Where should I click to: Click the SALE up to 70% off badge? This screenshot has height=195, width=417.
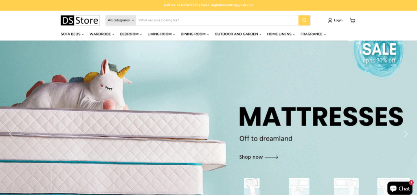(380, 57)
